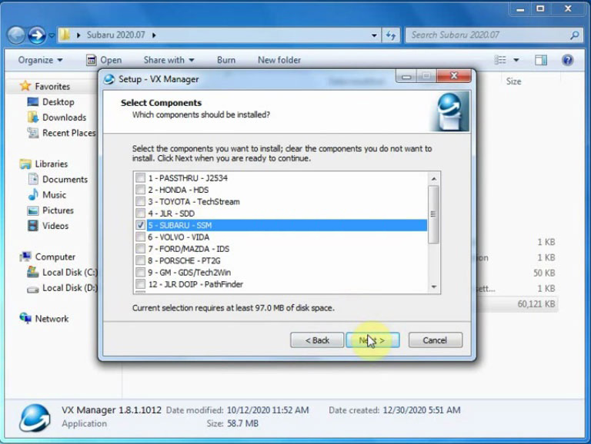
Task: Enable the 12 - JLR DOIP - PathFinder checkbox
Action: pos(140,284)
